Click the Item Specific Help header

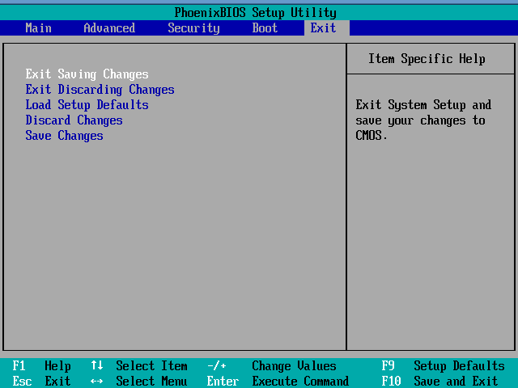click(427, 59)
